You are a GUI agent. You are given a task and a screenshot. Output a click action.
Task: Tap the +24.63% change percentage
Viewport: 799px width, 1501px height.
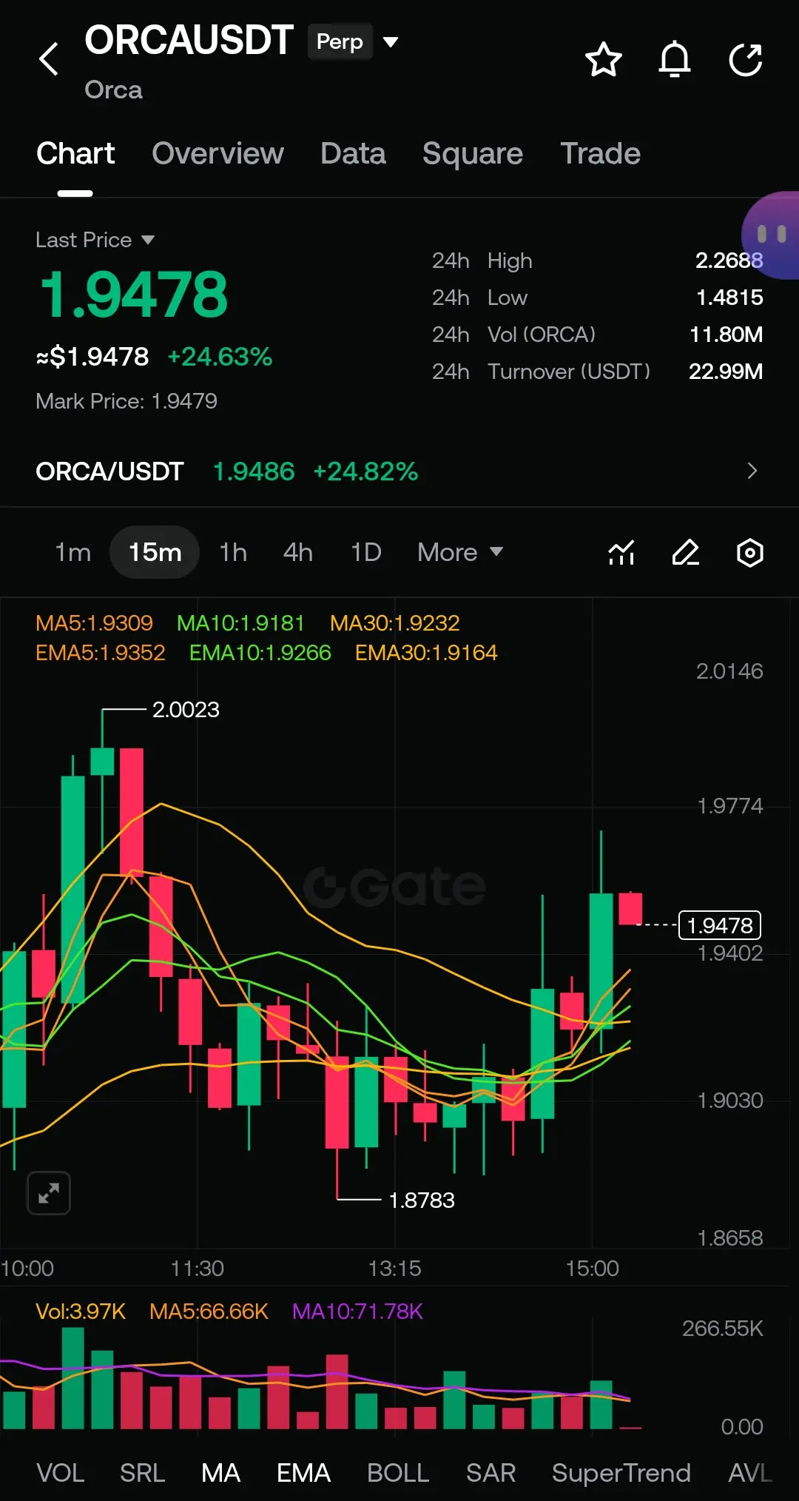(220, 357)
